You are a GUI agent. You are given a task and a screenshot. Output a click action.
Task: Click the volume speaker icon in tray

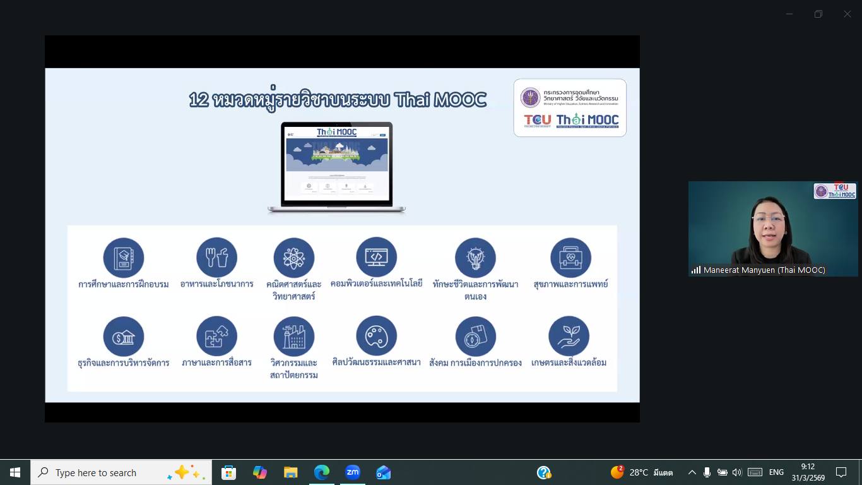(x=737, y=472)
